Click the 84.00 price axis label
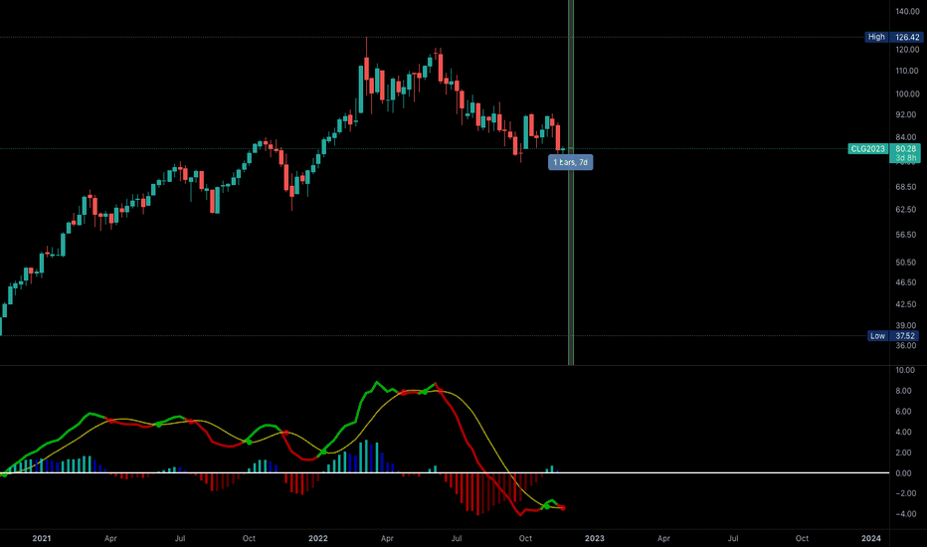927x547 pixels. [x=906, y=138]
